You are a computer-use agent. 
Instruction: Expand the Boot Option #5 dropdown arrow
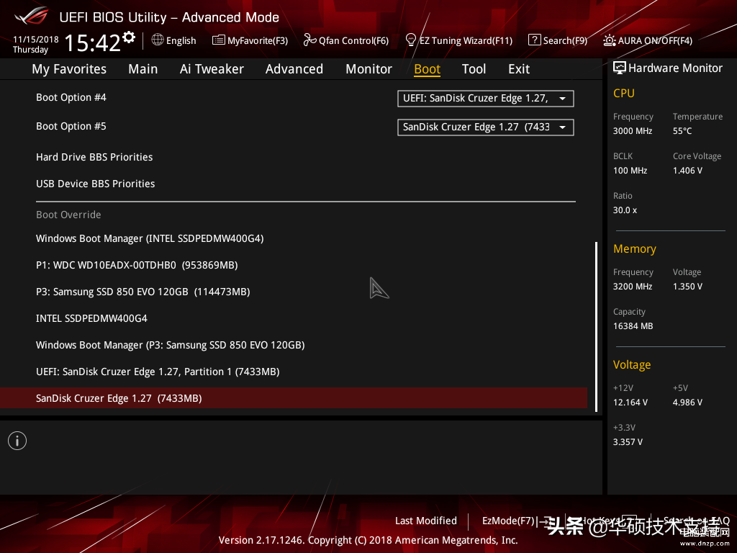tap(562, 127)
